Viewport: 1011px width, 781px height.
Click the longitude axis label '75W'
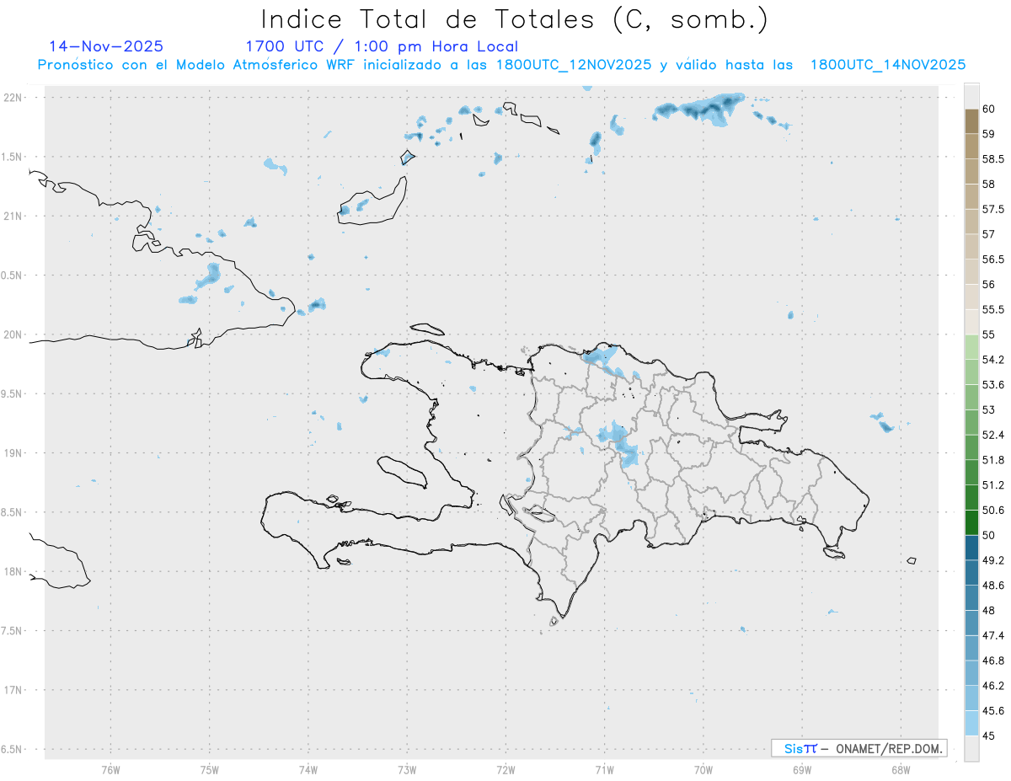(210, 769)
